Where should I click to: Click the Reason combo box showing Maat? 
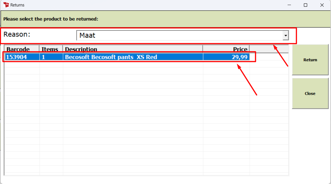182,36
